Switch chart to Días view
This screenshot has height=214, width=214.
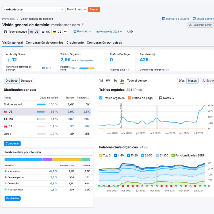click(x=182, y=81)
